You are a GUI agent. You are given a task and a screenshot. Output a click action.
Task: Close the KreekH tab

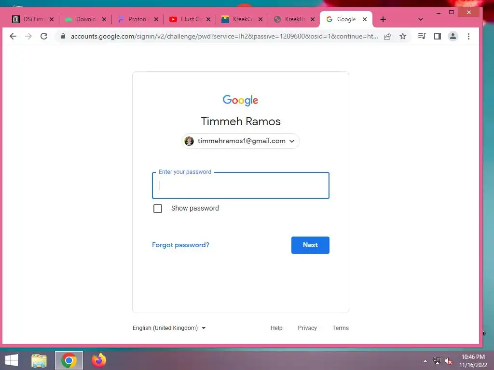point(313,19)
